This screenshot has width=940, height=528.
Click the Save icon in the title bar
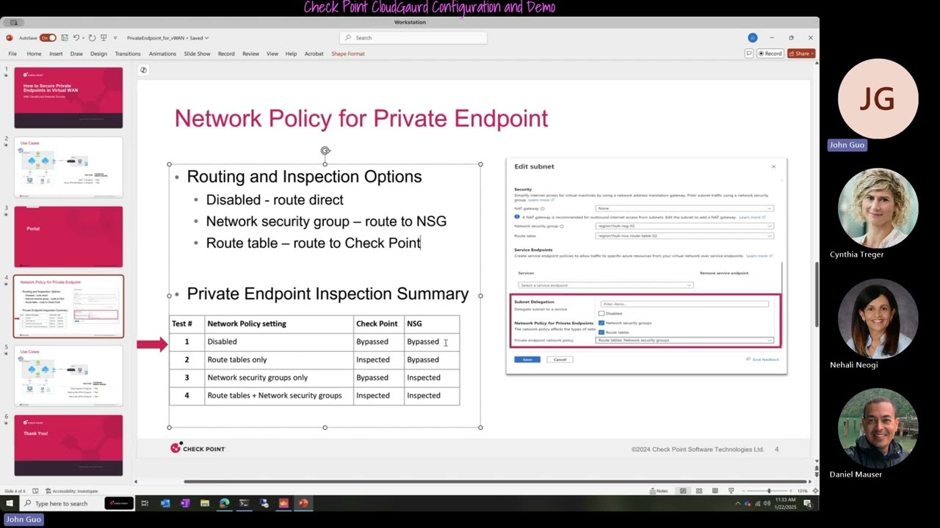pyautogui.click(x=65, y=37)
